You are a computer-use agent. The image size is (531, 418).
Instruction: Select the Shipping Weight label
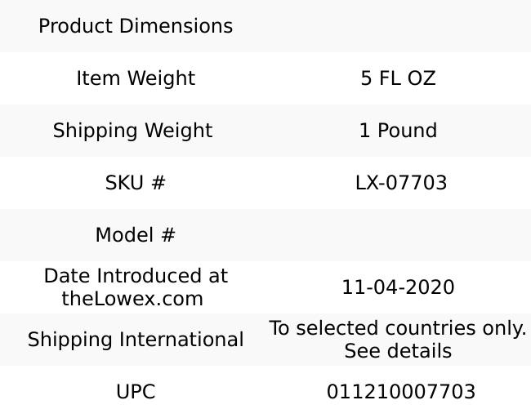click(133, 131)
